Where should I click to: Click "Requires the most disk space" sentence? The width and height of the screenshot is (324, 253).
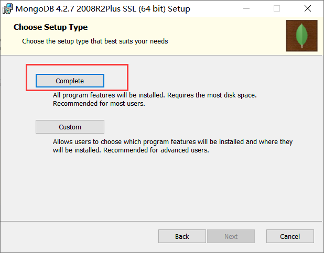tap(212, 96)
